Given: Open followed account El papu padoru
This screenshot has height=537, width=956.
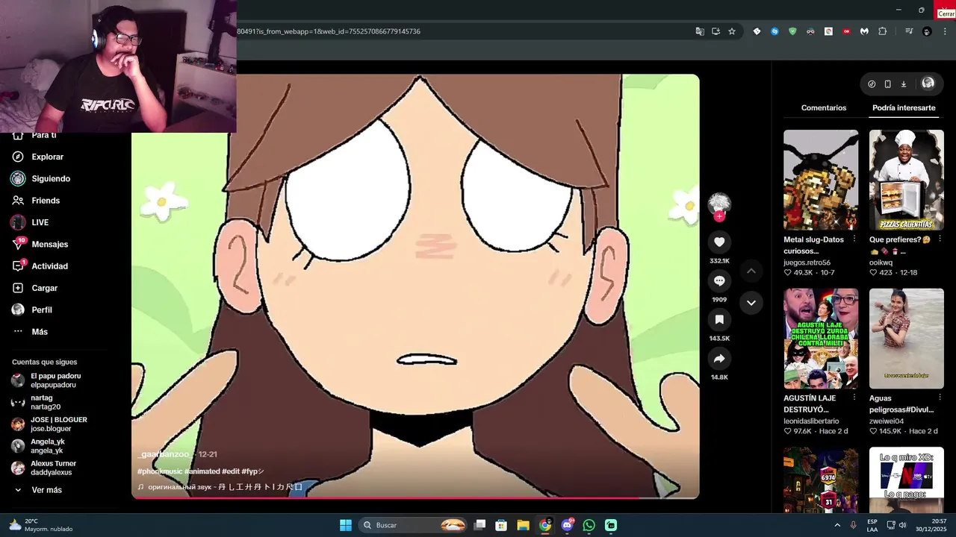Looking at the screenshot, I should coord(55,380).
